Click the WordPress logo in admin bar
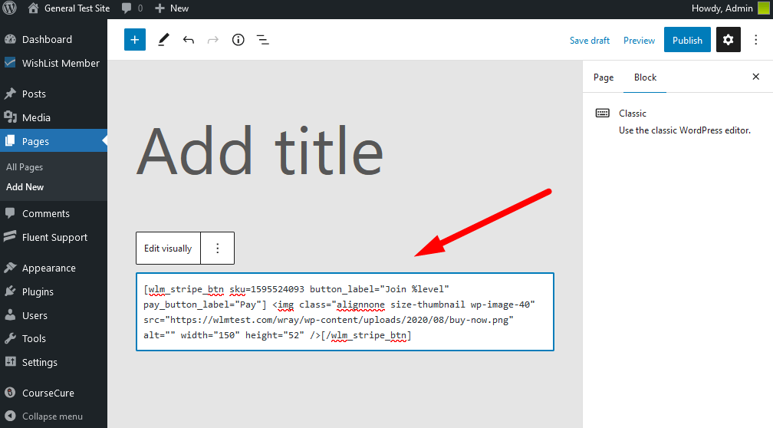The width and height of the screenshot is (773, 428). point(9,8)
